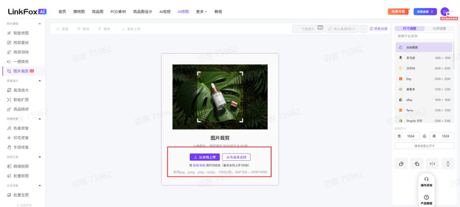Go to 首页 in top navigation
Image resolution: width=460 pixels, height=207 pixels.
[x=62, y=12]
